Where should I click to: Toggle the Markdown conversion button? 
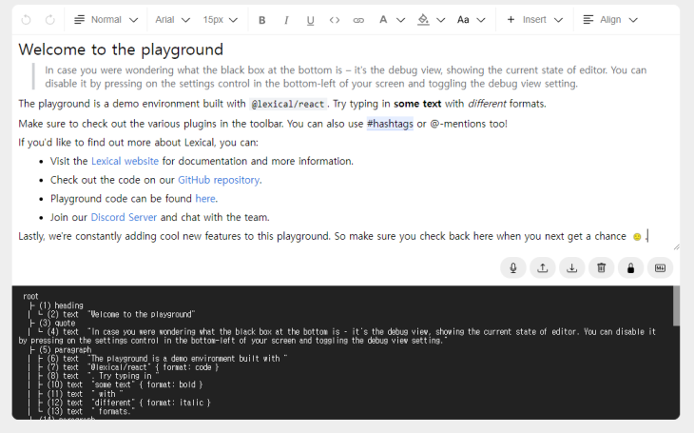[660, 268]
